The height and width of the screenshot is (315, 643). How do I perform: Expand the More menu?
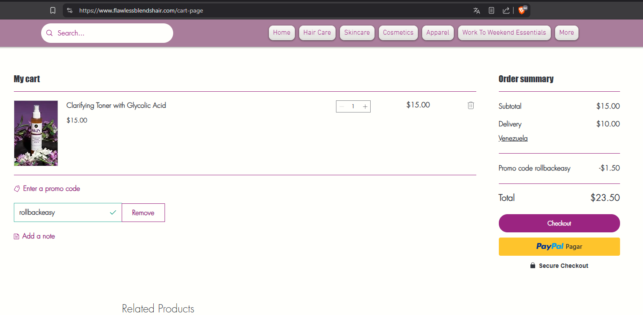(567, 33)
